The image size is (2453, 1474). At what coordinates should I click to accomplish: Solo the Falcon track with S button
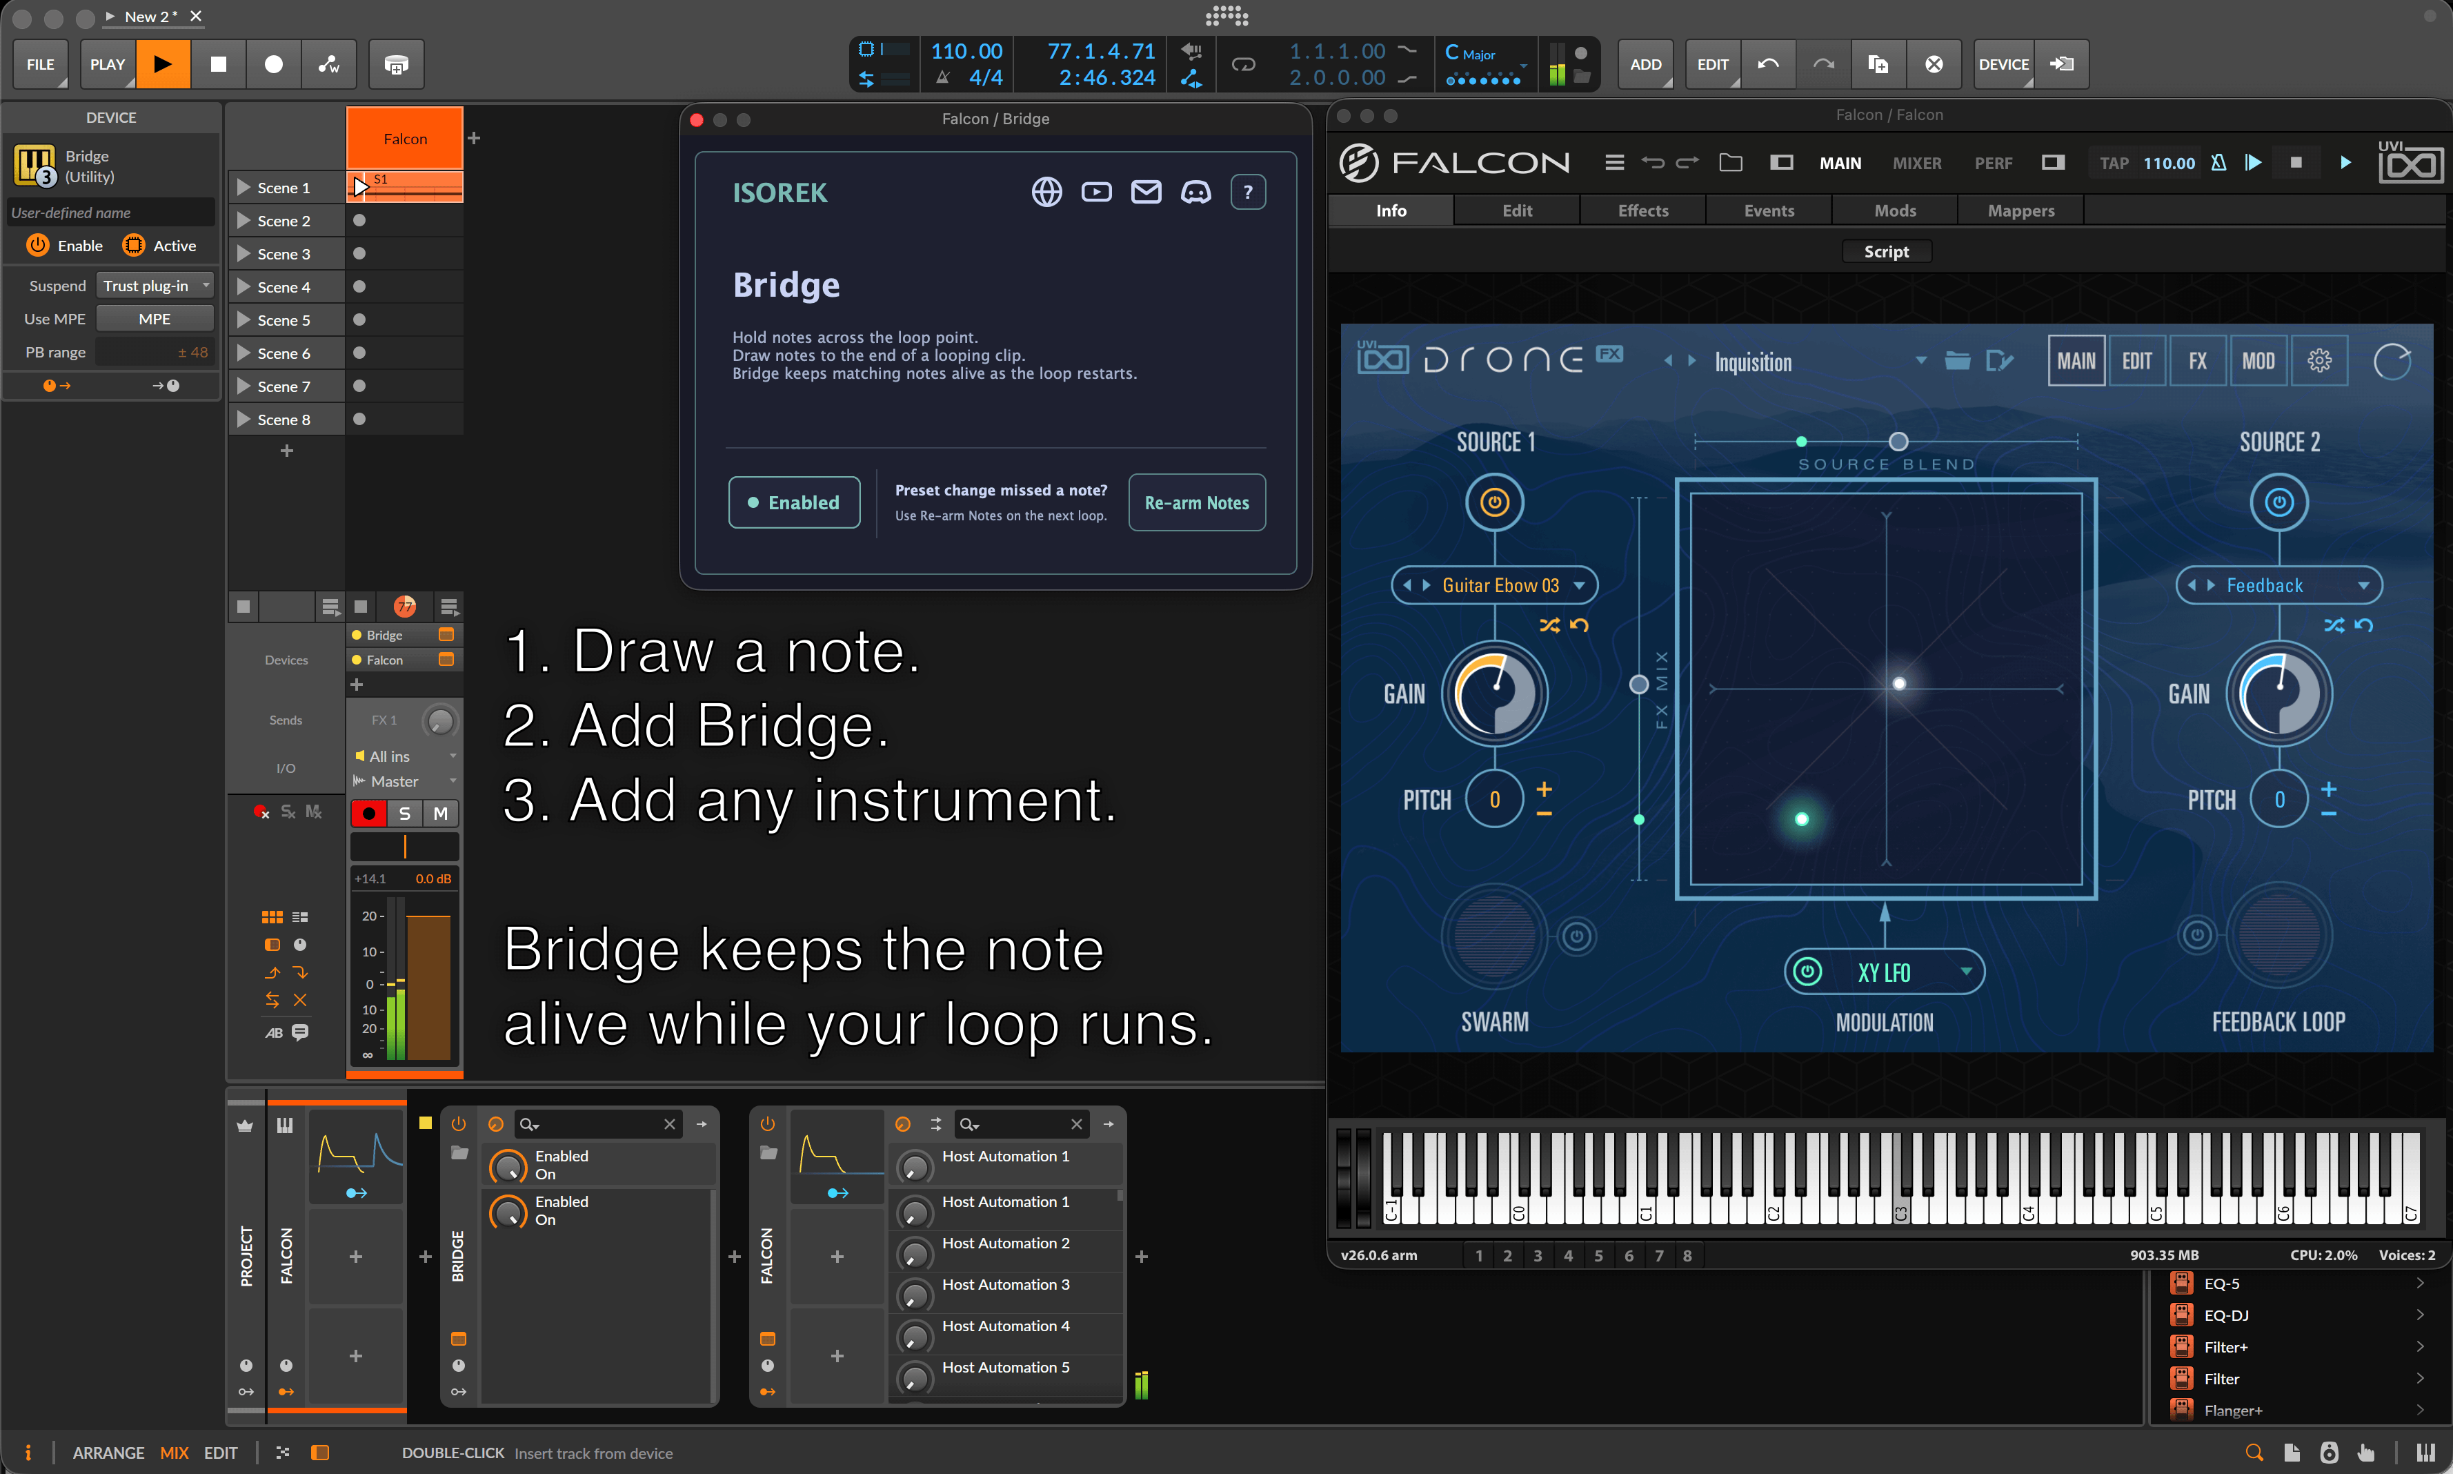point(404,814)
